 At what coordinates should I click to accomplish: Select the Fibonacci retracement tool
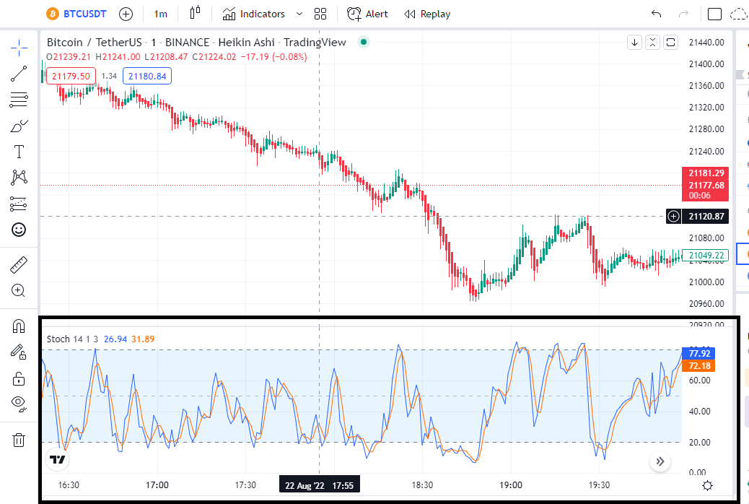tap(19, 100)
